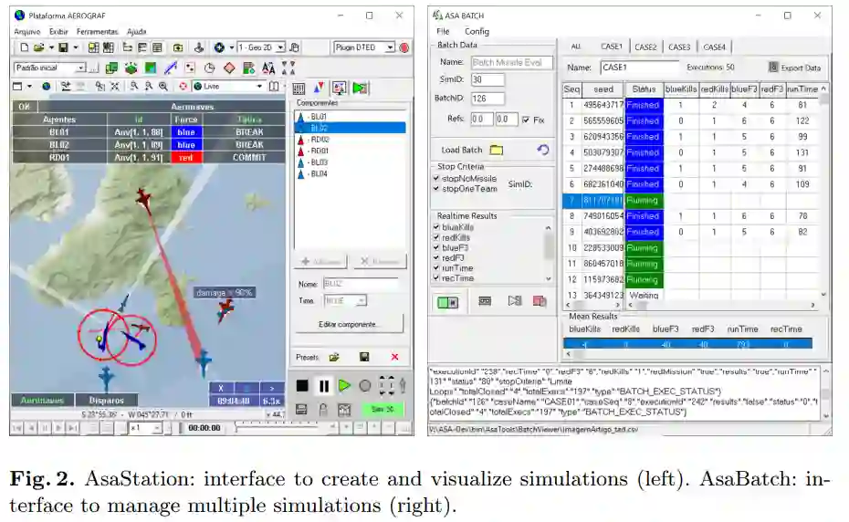Click the green play flag icon above Componentes

[360, 88]
